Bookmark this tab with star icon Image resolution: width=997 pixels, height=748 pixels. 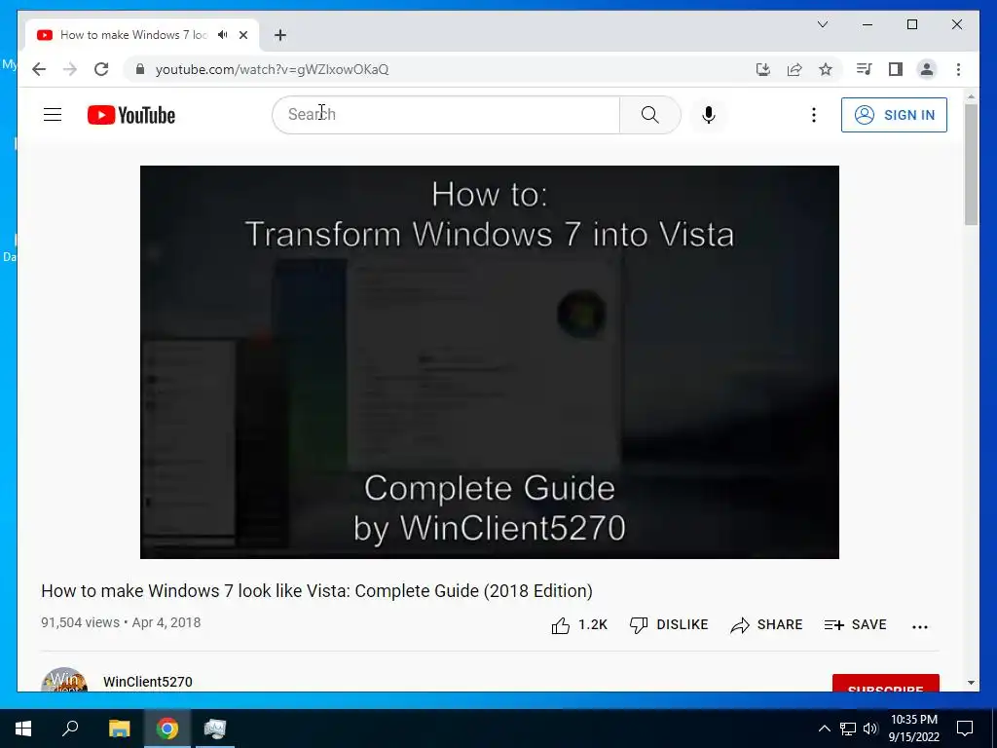[x=826, y=69]
